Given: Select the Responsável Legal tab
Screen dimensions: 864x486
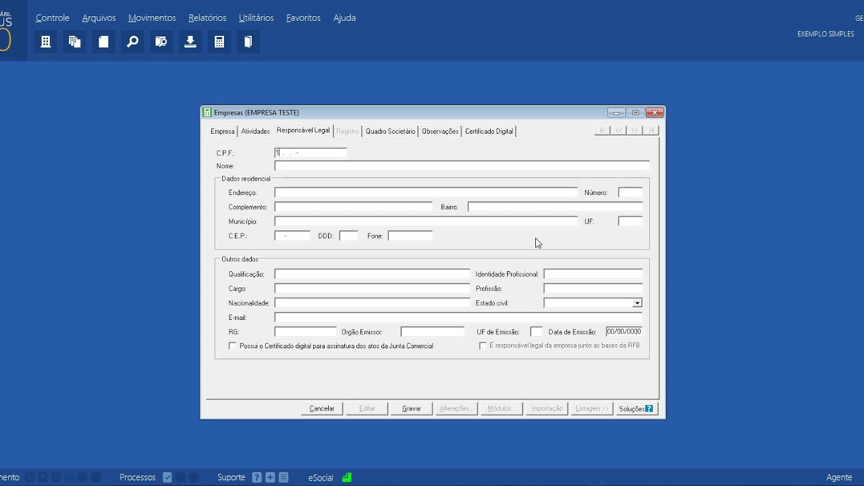Looking at the screenshot, I should pyautogui.click(x=303, y=130).
